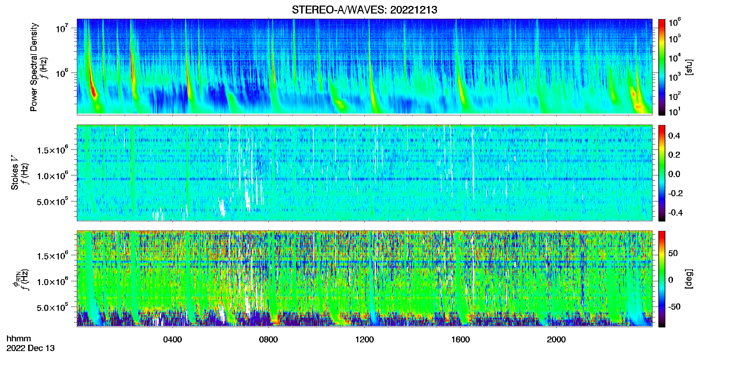Image resolution: width=729 pixels, height=375 pixels.
Task: Click the 5.0×10^5 tick in the Stokes V panel
Action: click(x=53, y=202)
